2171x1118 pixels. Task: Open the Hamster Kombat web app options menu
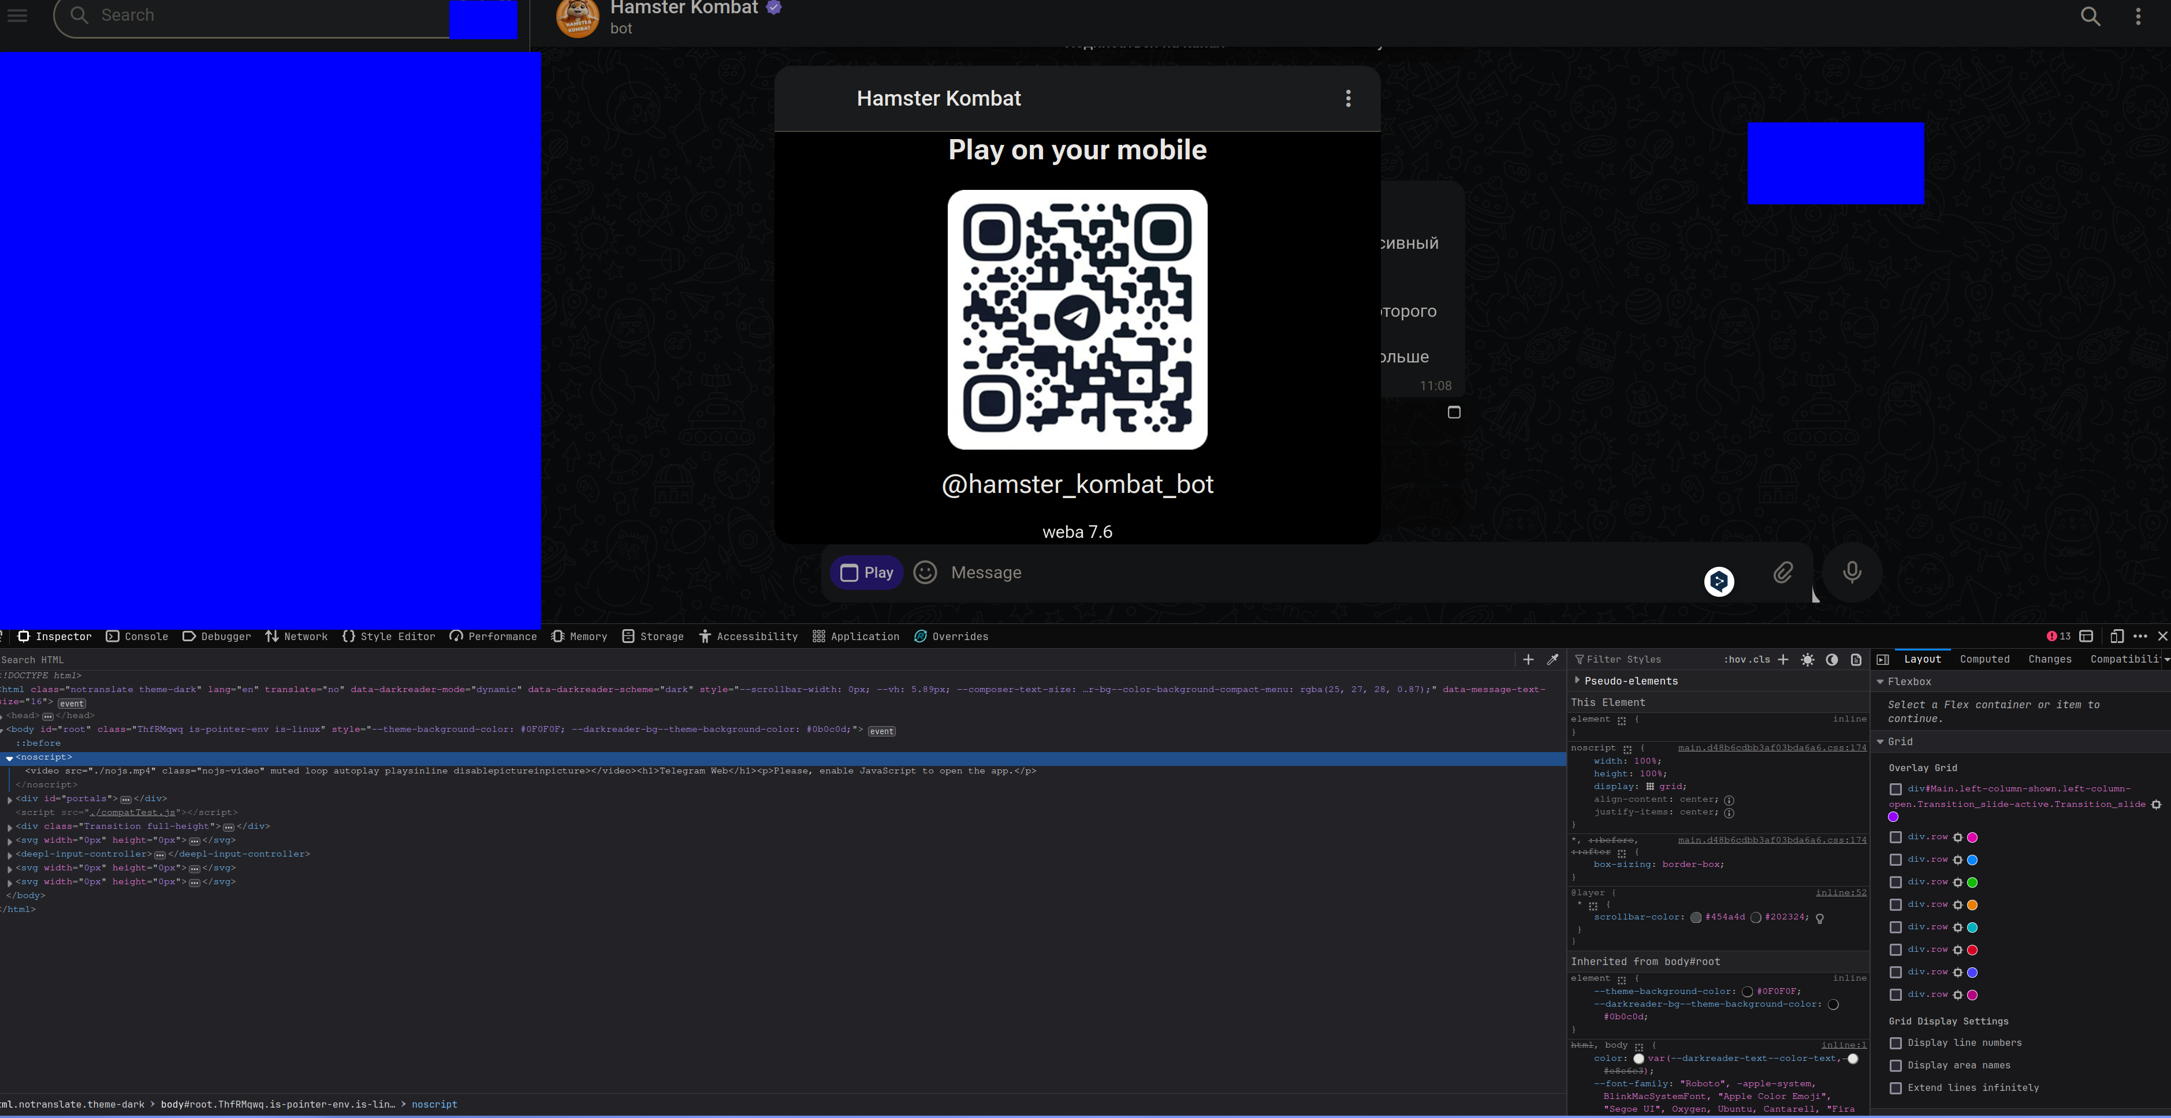[1349, 99]
